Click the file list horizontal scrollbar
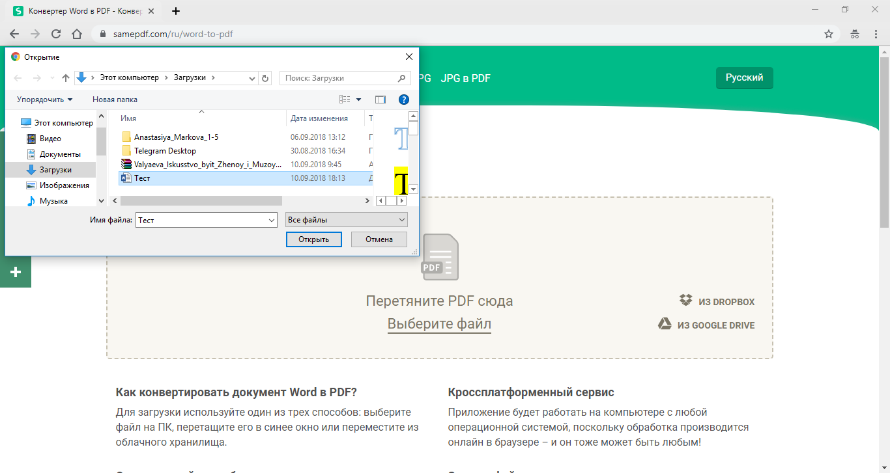The height and width of the screenshot is (473, 890). coord(201,201)
